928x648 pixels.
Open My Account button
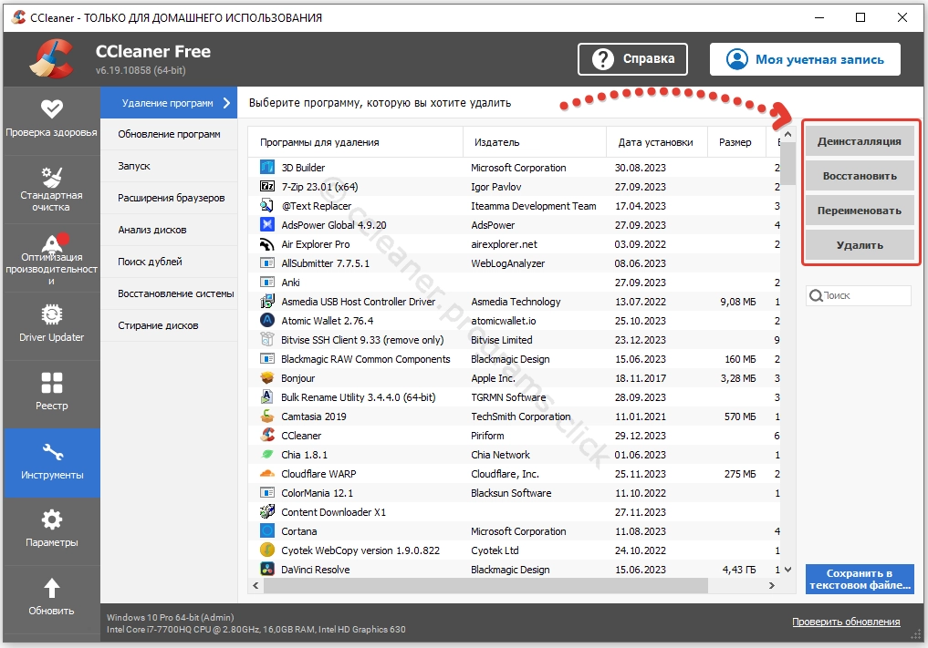point(805,59)
